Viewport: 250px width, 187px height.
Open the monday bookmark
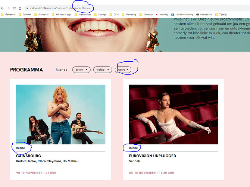163,15
